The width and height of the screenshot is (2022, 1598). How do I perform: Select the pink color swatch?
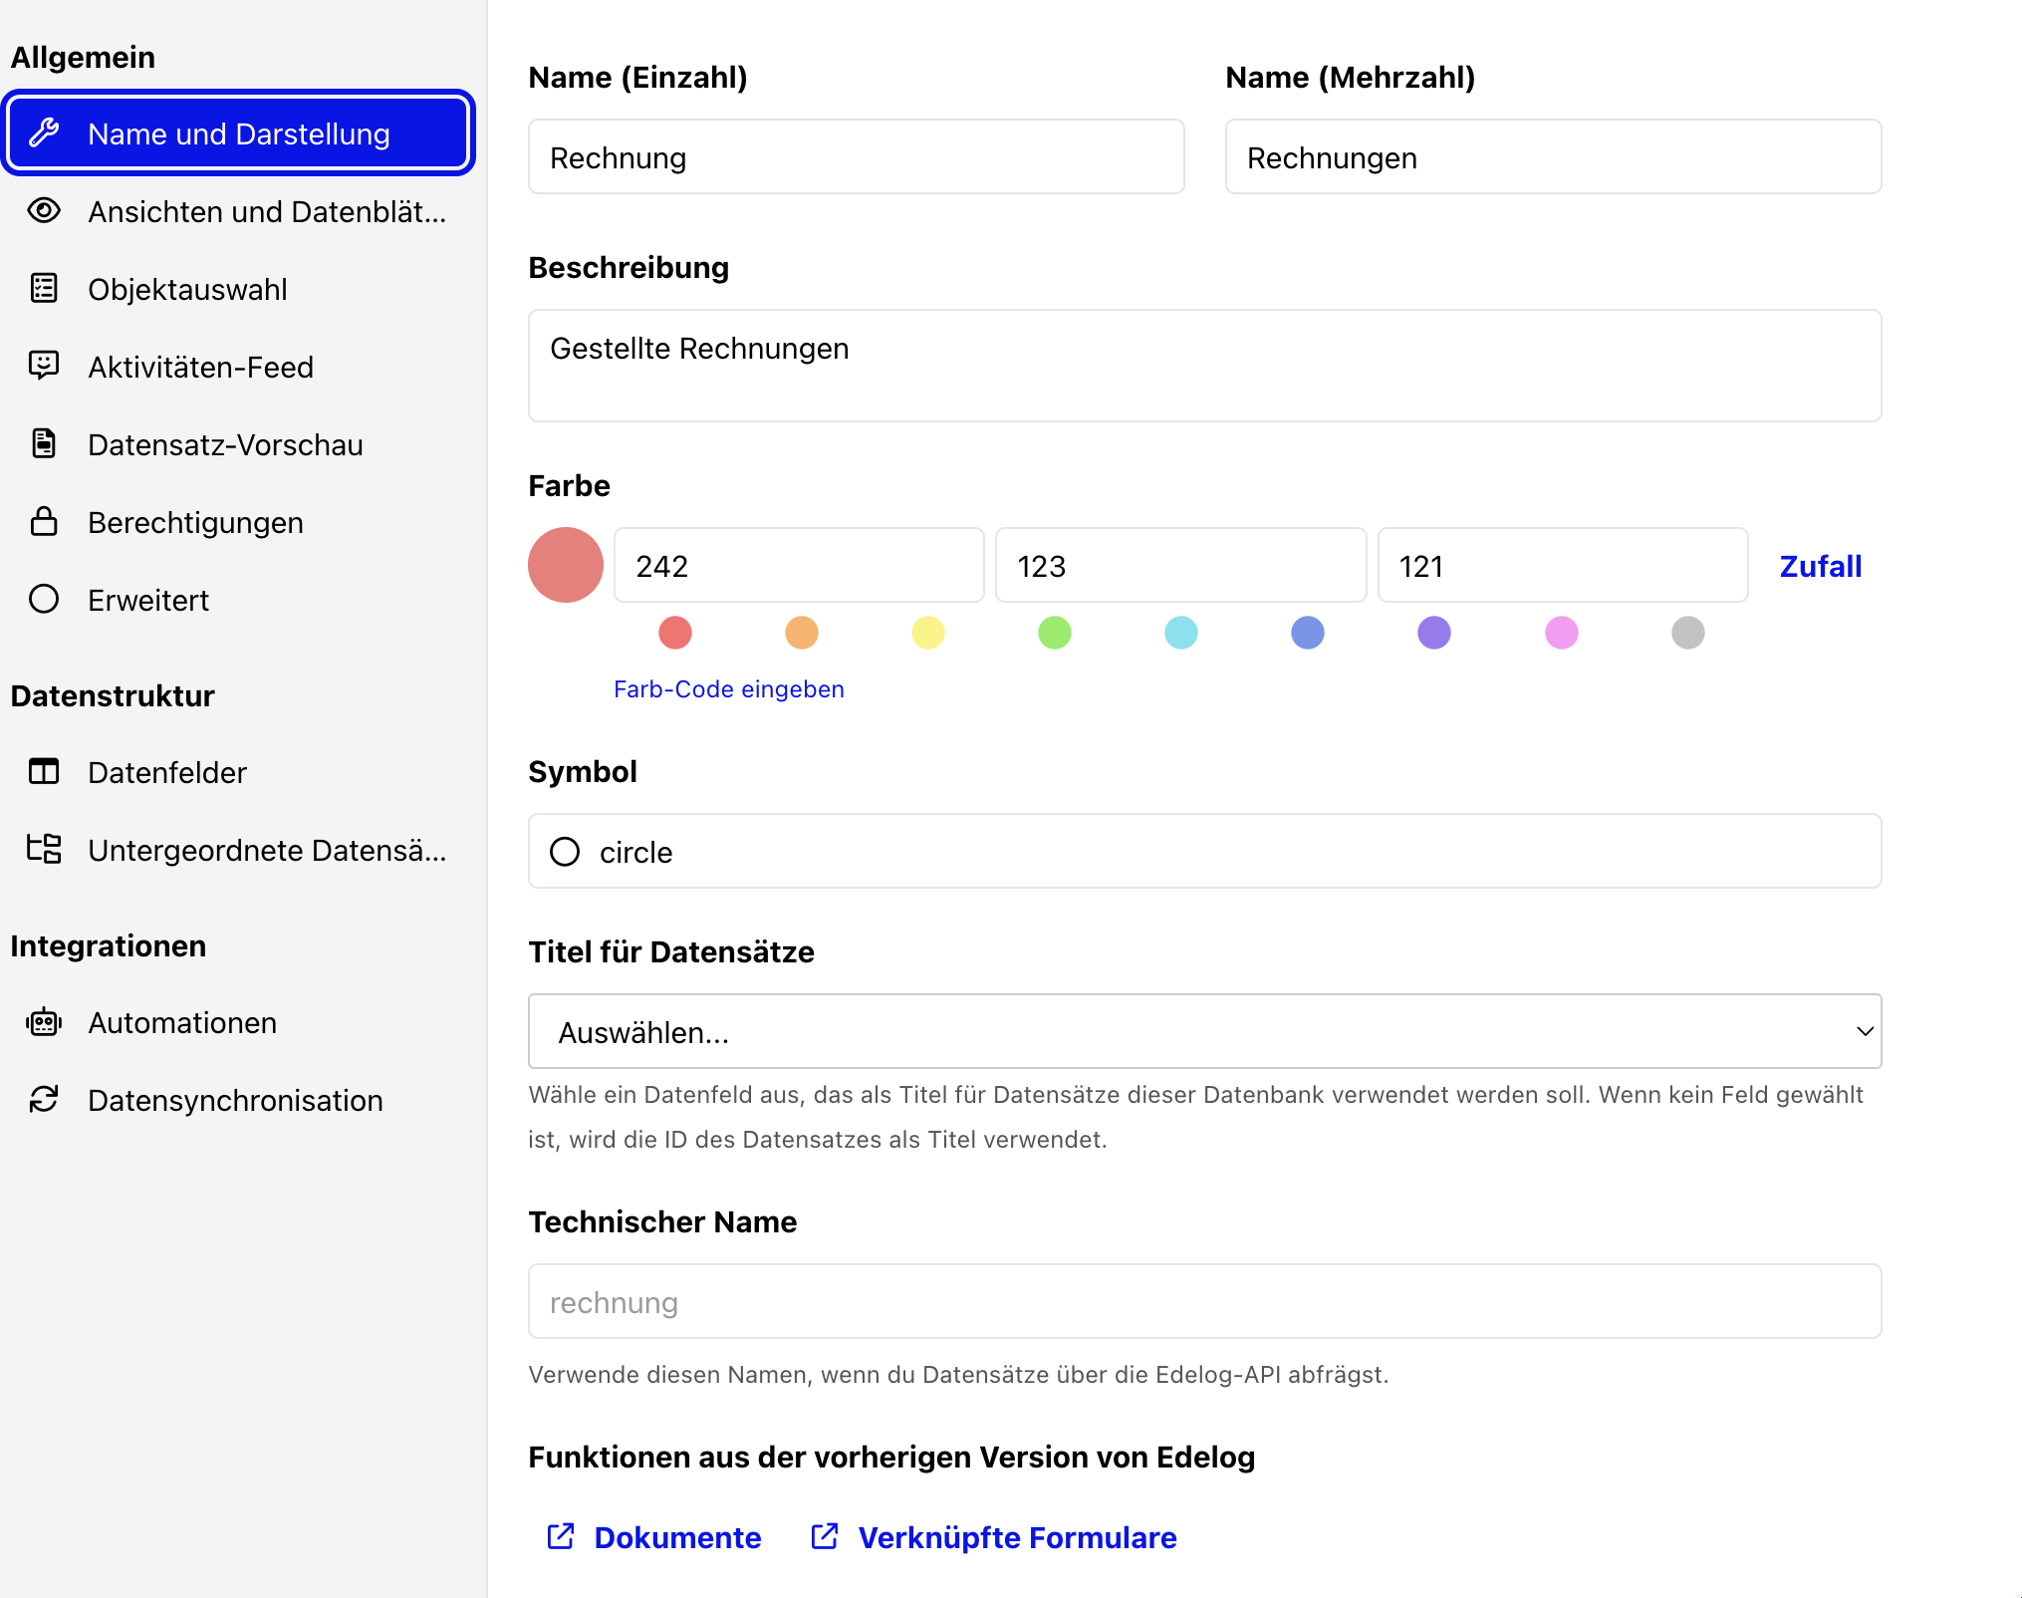click(x=1562, y=633)
